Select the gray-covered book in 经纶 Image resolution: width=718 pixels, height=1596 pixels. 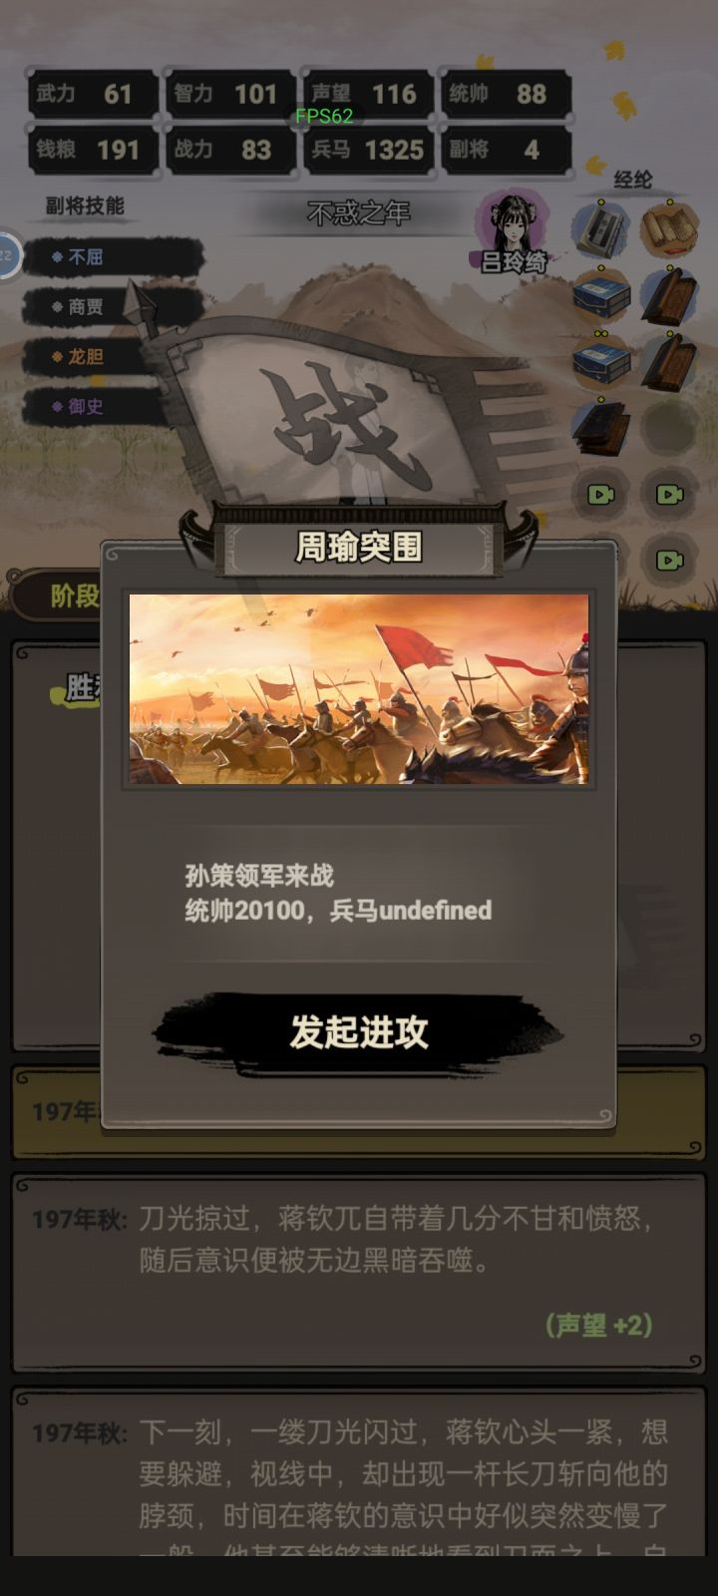[x=600, y=227]
